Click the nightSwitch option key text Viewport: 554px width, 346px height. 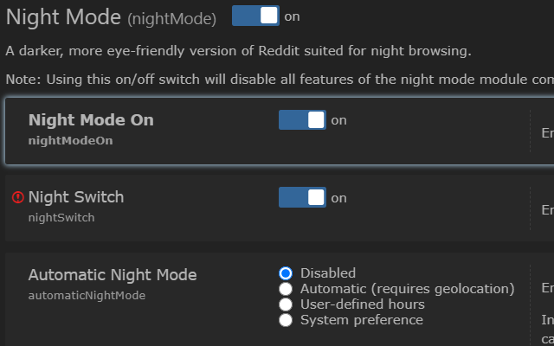[x=61, y=217]
